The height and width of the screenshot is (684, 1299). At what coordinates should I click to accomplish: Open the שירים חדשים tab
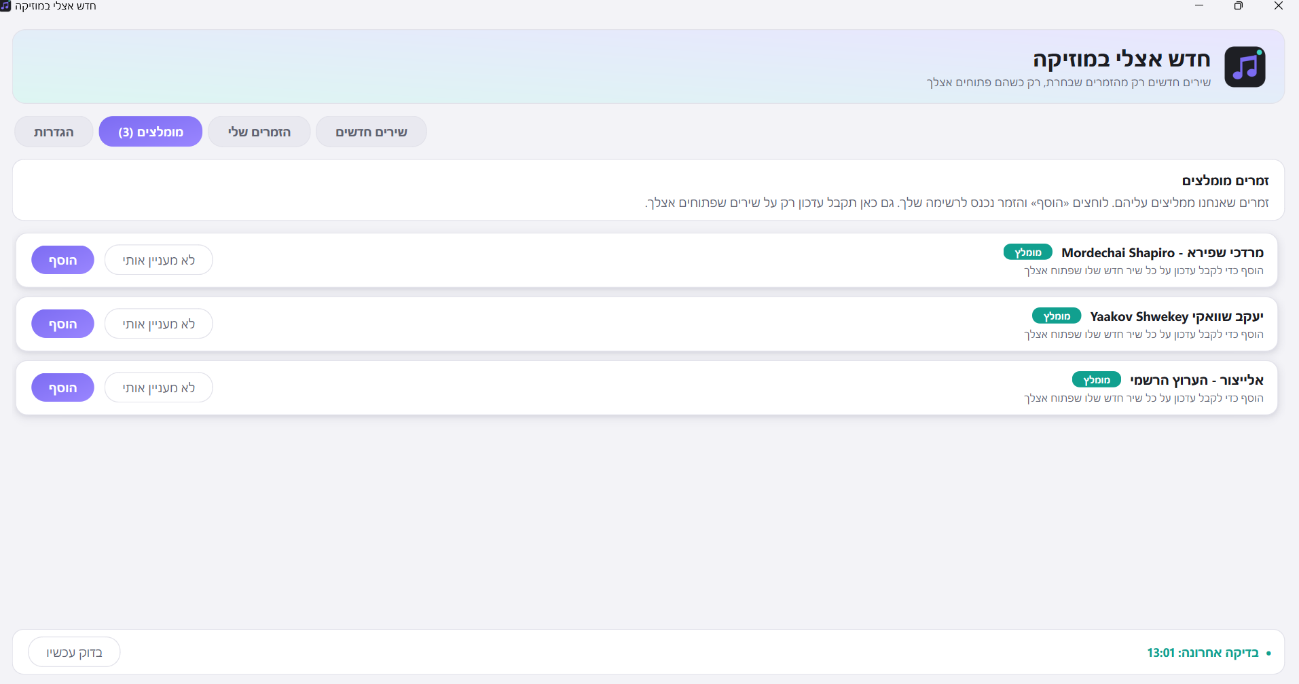pyautogui.click(x=371, y=132)
